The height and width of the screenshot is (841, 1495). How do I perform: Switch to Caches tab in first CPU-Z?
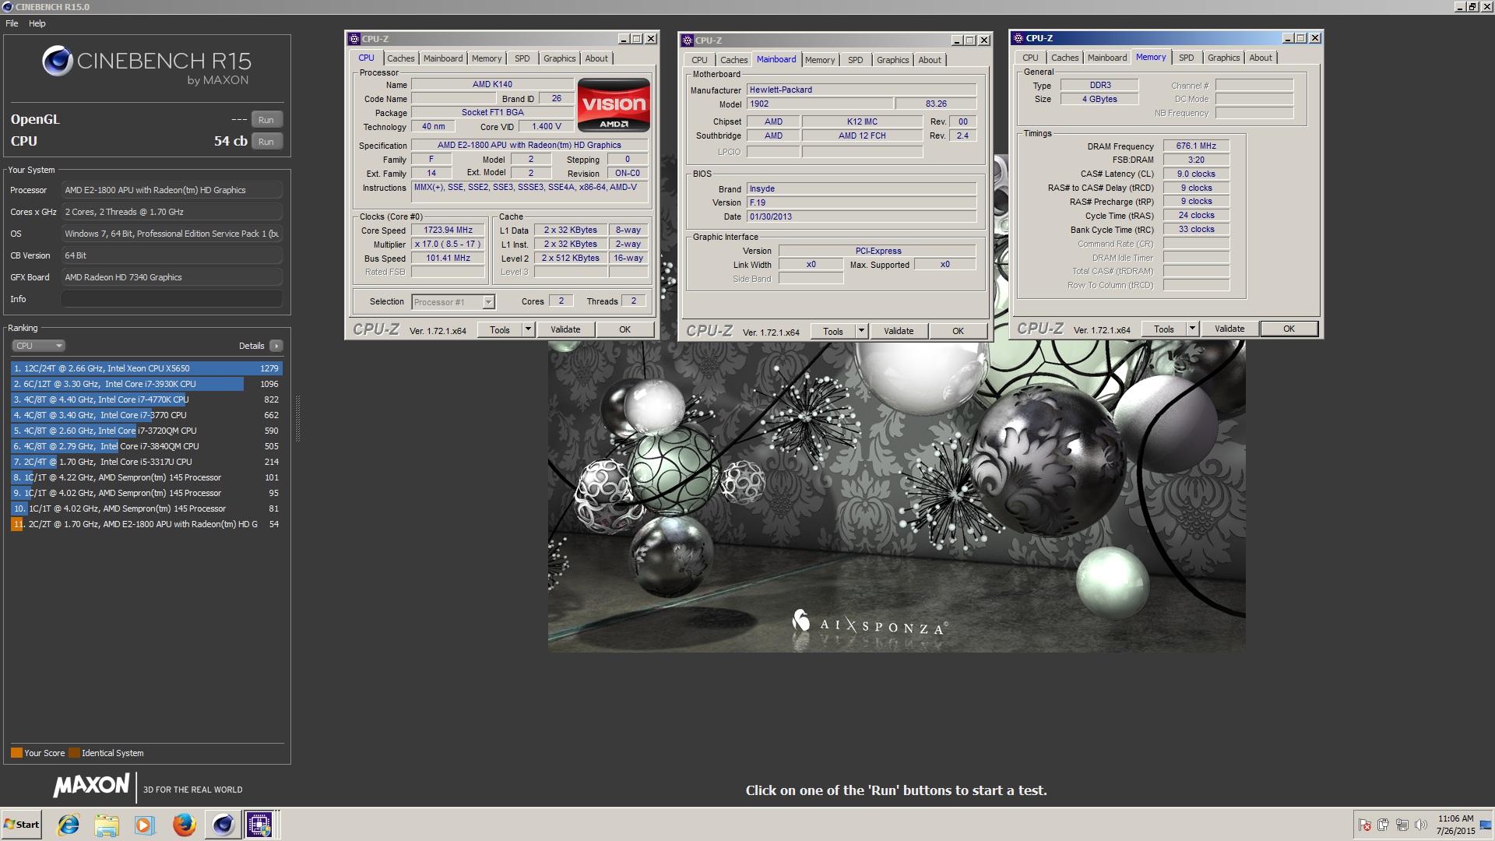click(x=401, y=58)
